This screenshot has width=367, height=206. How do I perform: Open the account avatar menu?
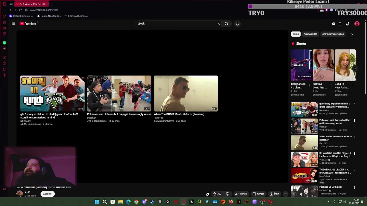click(x=357, y=24)
